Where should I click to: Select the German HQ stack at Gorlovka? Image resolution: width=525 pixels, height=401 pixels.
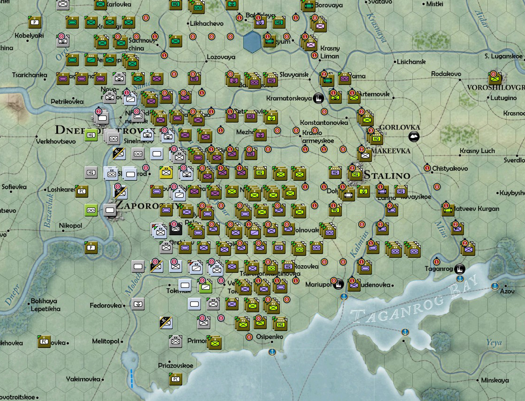[377, 139]
